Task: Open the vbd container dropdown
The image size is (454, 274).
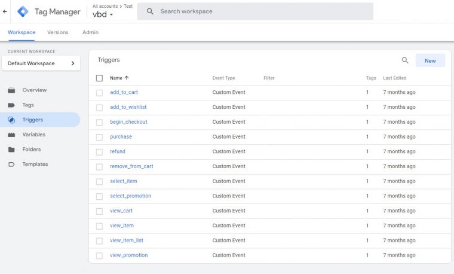Action: (x=103, y=14)
